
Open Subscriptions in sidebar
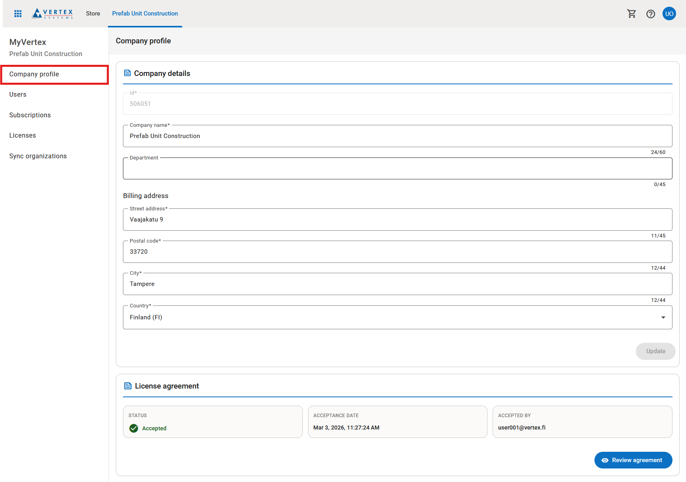coord(55,115)
